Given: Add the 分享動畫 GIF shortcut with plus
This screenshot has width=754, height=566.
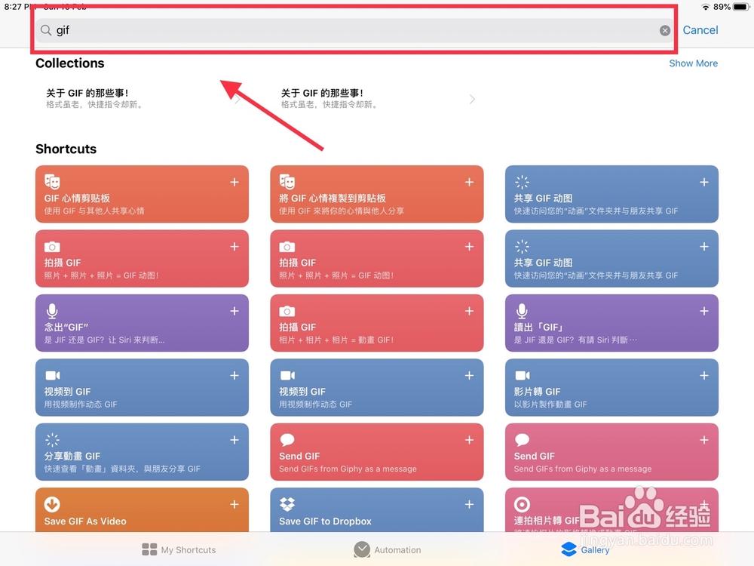Looking at the screenshot, I should click(x=234, y=440).
